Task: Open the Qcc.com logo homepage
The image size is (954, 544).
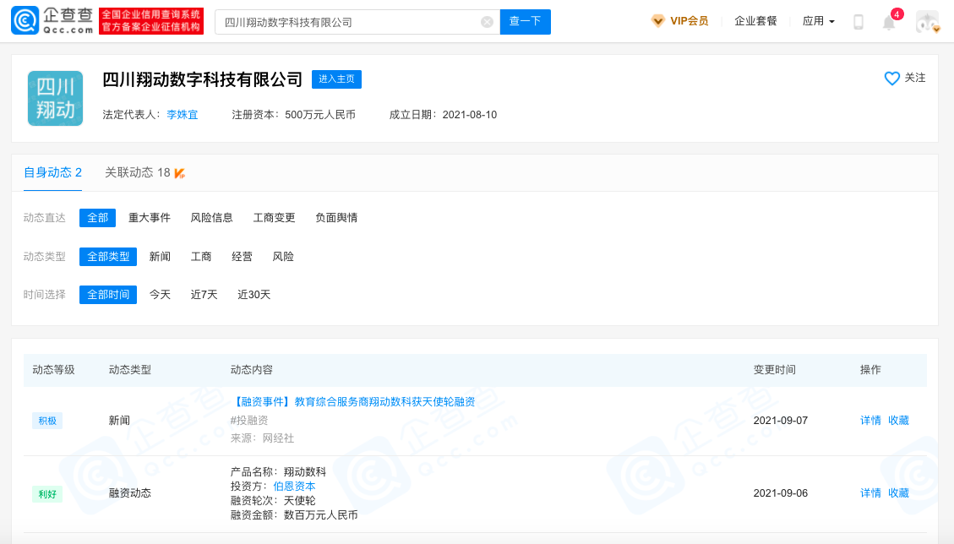Action: click(52, 20)
